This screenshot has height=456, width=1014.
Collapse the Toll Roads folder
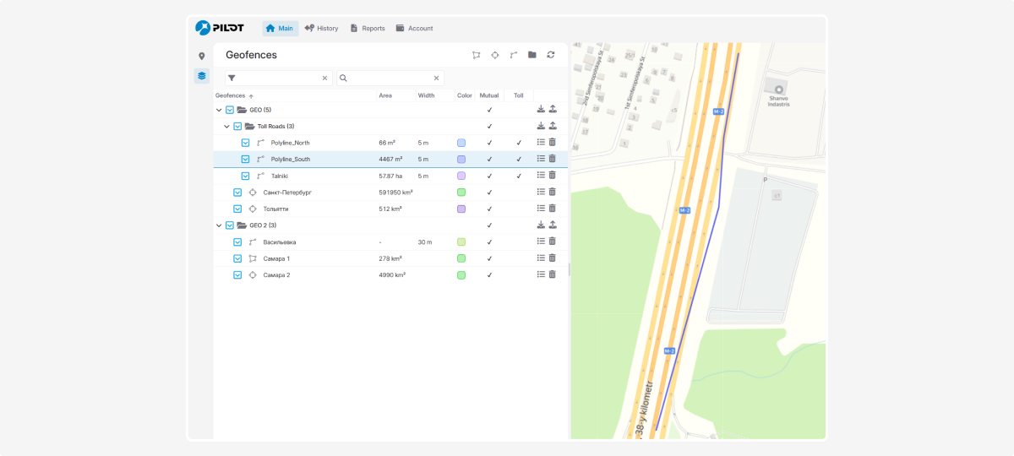pos(227,127)
